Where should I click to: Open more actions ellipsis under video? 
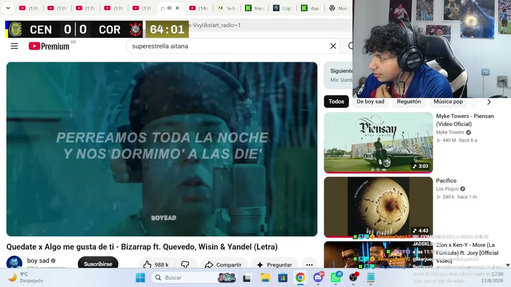pyautogui.click(x=309, y=265)
